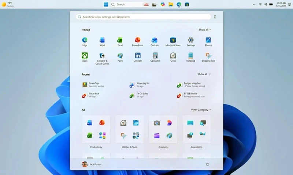Expand Pinned section with Show all
Image resolution: width=293 pixels, height=175 pixels.
205,30
